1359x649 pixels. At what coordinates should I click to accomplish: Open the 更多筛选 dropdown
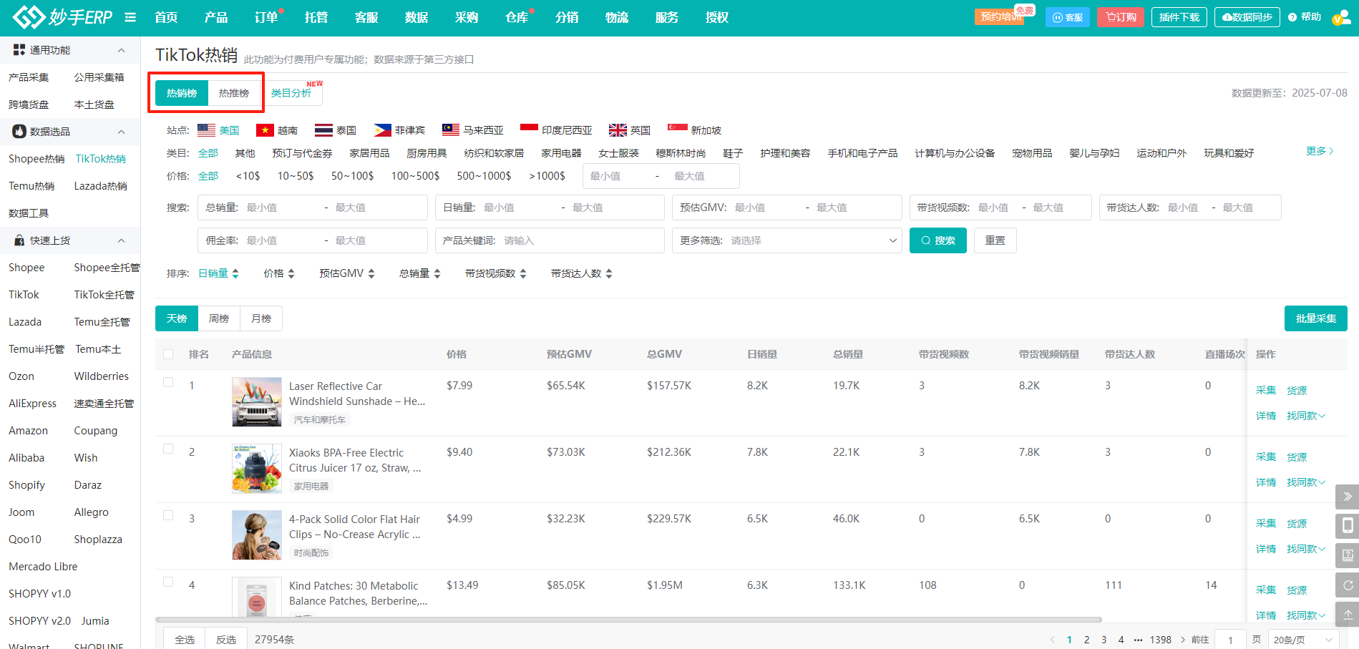pos(786,240)
